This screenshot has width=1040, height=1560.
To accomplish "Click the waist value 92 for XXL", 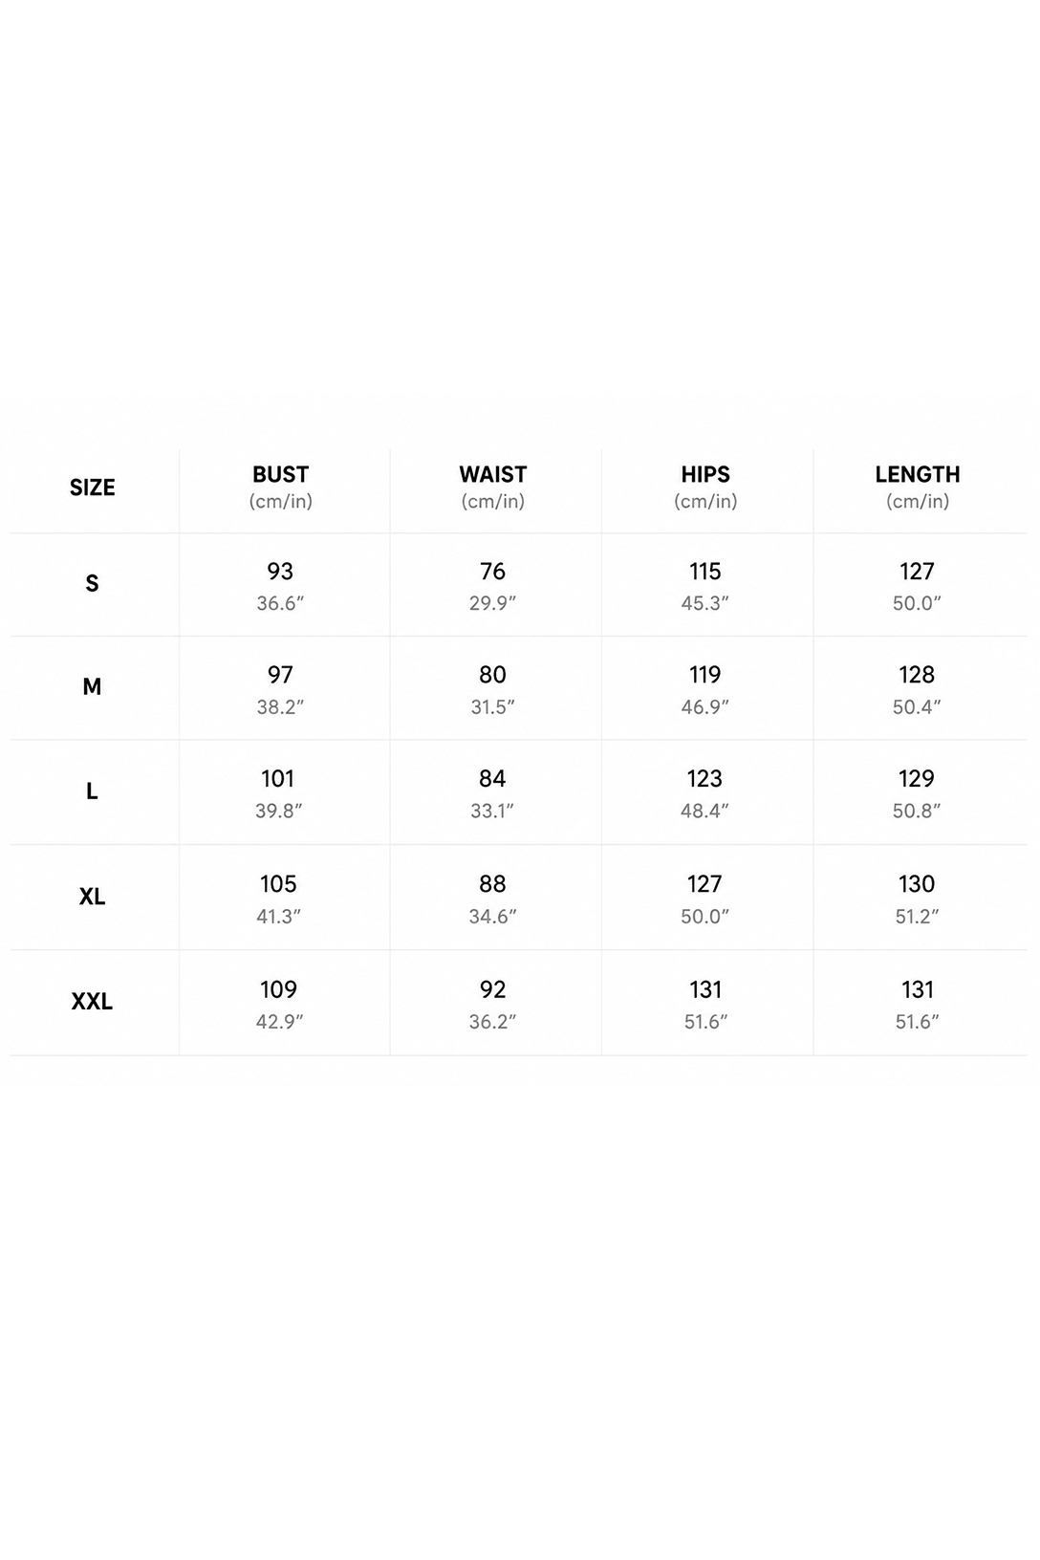I will 492,989.
